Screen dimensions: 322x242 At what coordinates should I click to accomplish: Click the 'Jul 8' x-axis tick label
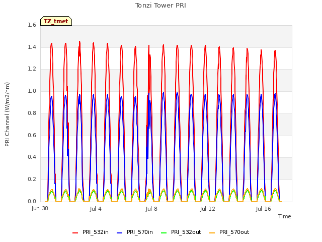click(x=151, y=209)
